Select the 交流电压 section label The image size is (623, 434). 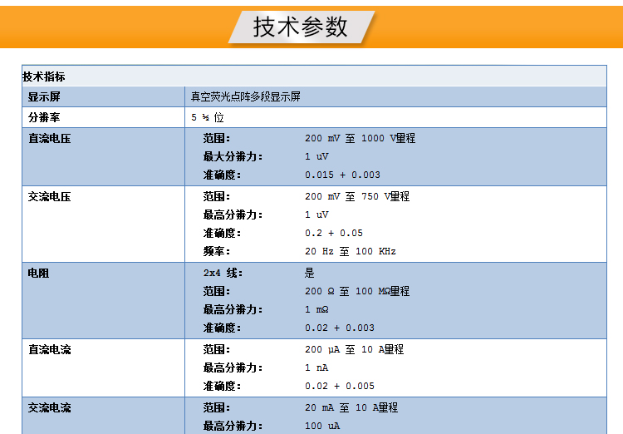[50, 197]
